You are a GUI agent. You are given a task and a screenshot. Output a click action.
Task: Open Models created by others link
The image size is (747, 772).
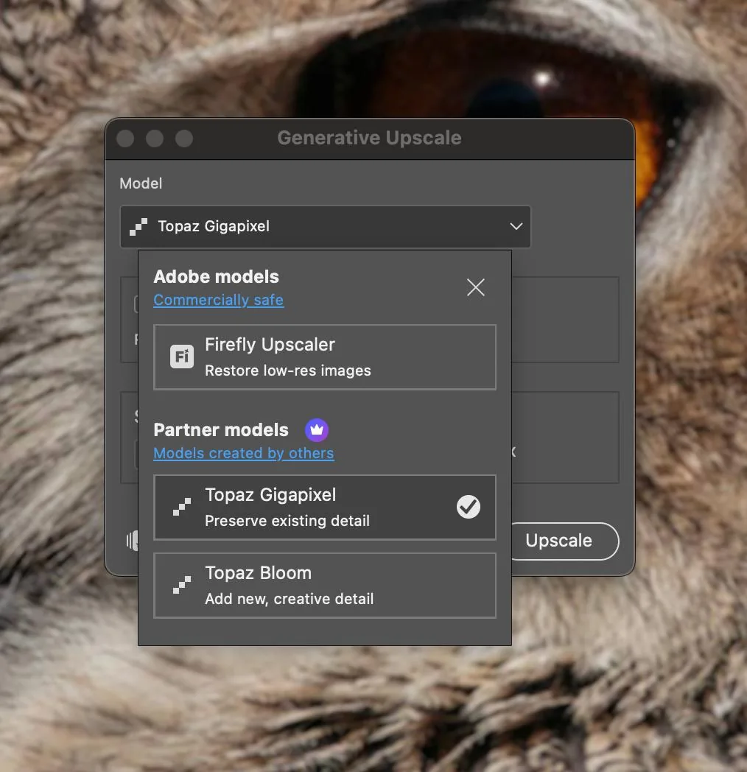[x=243, y=453]
